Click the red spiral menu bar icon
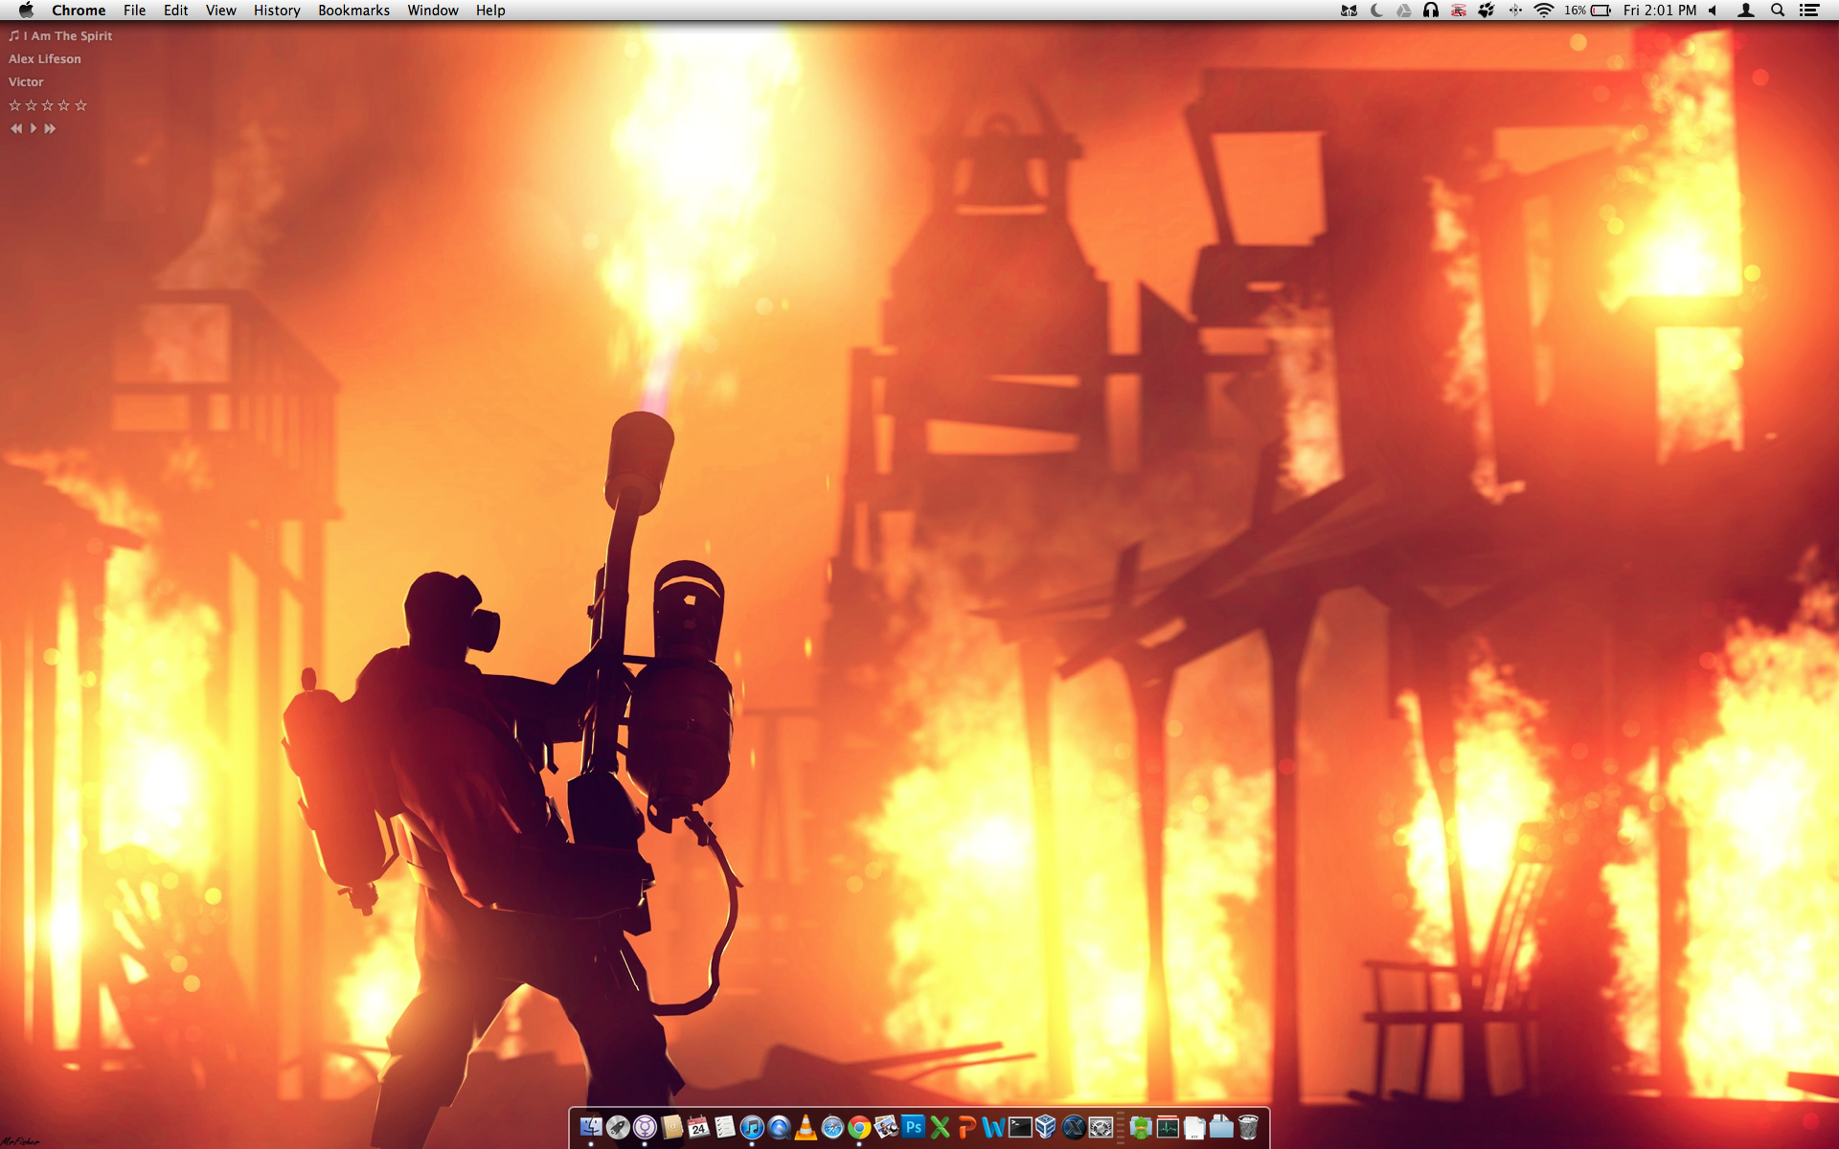1839x1149 pixels. tap(1459, 11)
